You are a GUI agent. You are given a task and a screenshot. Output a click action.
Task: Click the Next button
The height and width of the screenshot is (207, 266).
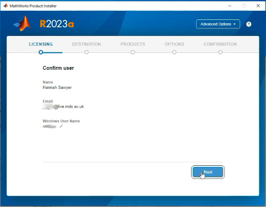208,172
